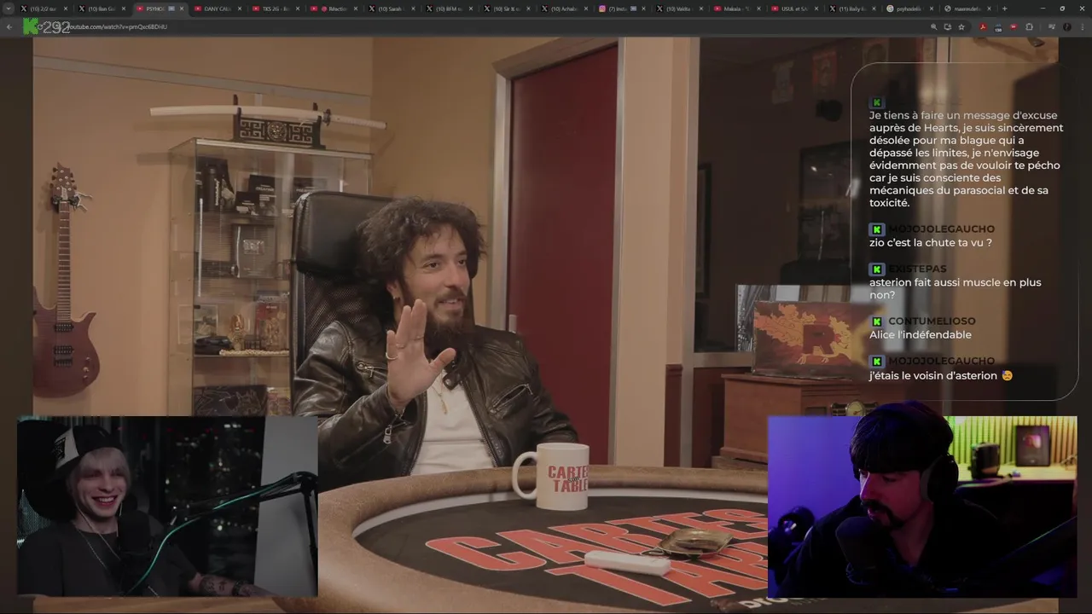Viewport: 1092px width, 614px height.
Task: Click message 'Alice l'indéfendable'
Action: [921, 335]
